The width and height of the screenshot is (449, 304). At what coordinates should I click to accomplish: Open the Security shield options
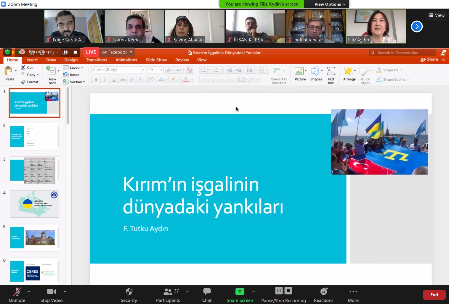point(129,295)
